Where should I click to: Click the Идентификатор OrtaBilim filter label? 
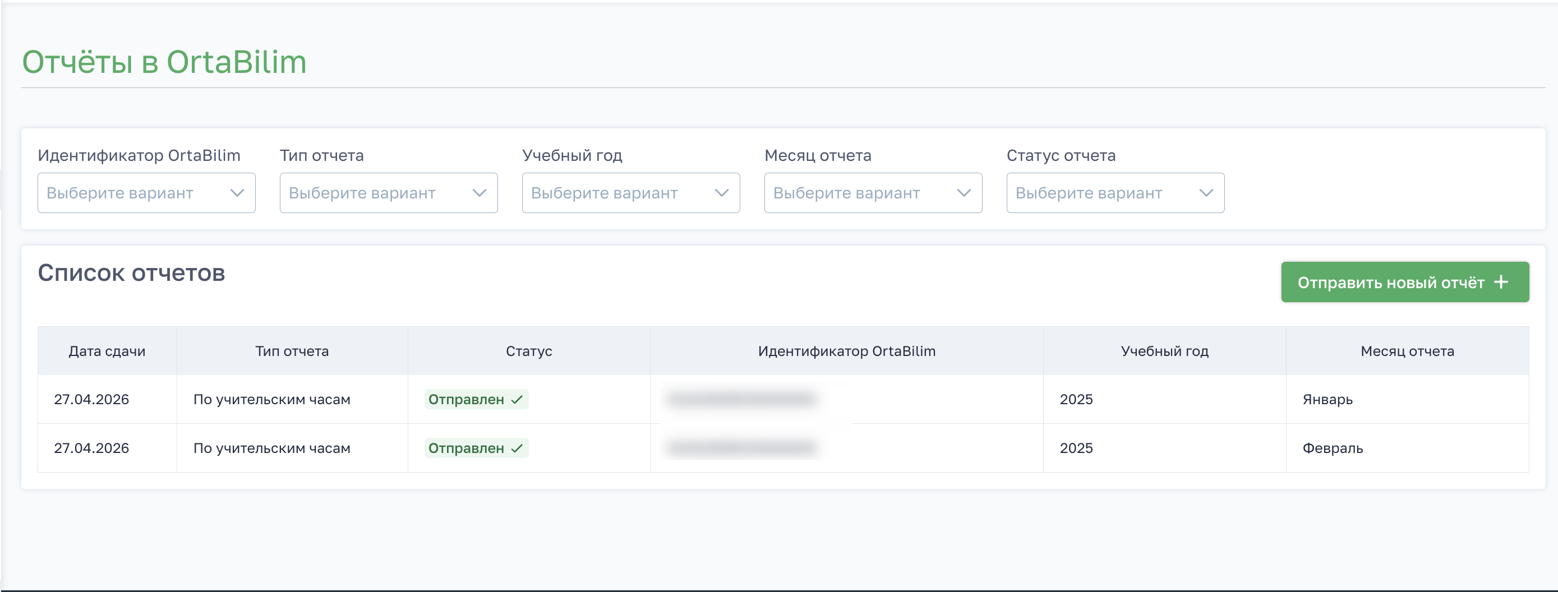139,155
